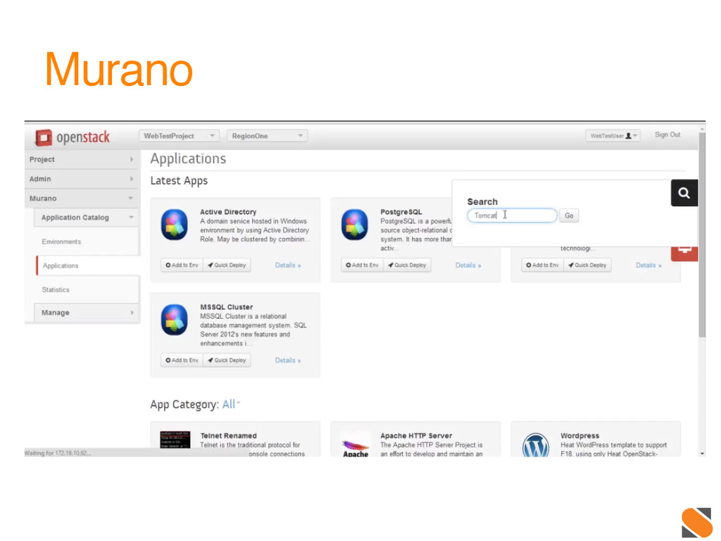Quick Deploy MSSQL Cluster
This screenshot has width=721, height=541.
(x=227, y=360)
